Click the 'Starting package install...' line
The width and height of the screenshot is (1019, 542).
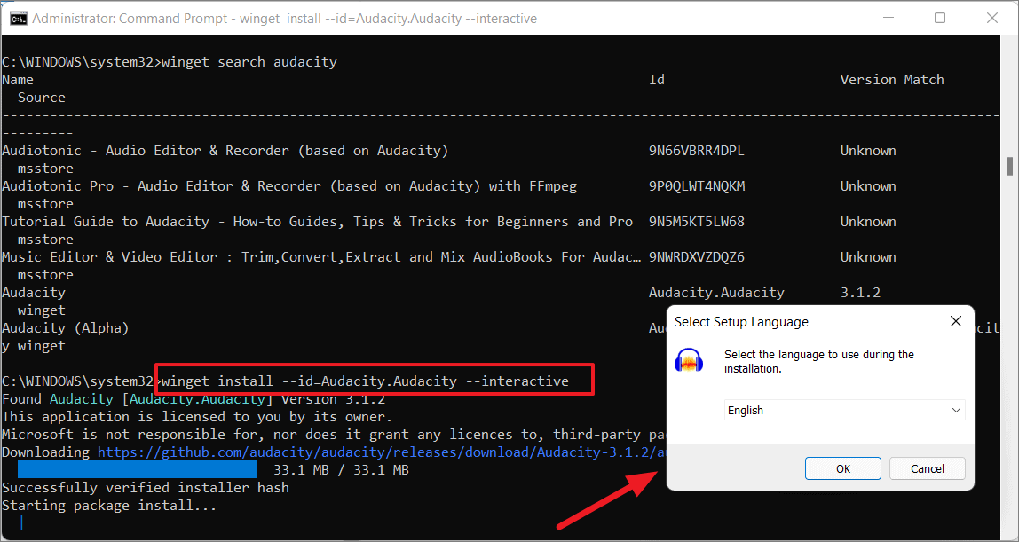pos(108,506)
